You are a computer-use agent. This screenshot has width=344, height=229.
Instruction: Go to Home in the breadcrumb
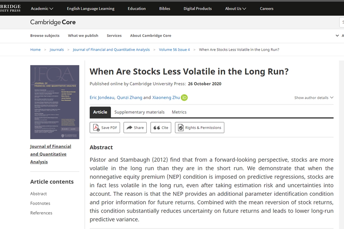pyautogui.click(x=35, y=50)
